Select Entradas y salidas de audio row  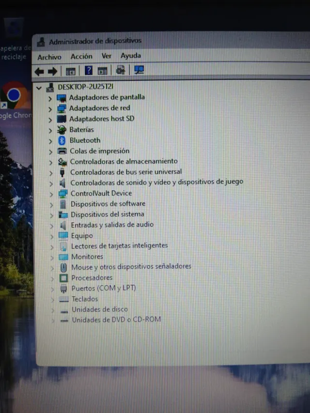(x=112, y=225)
